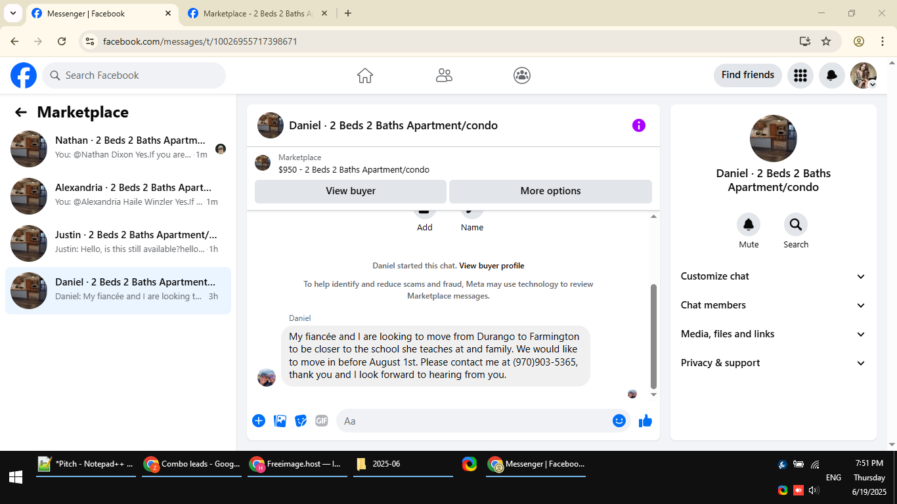
Task: Switch to Messenger | Facebook tab
Action: (x=102, y=14)
